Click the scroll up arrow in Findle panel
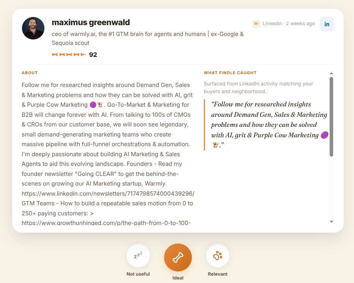This screenshot has width=354, height=283. click(x=331, y=73)
